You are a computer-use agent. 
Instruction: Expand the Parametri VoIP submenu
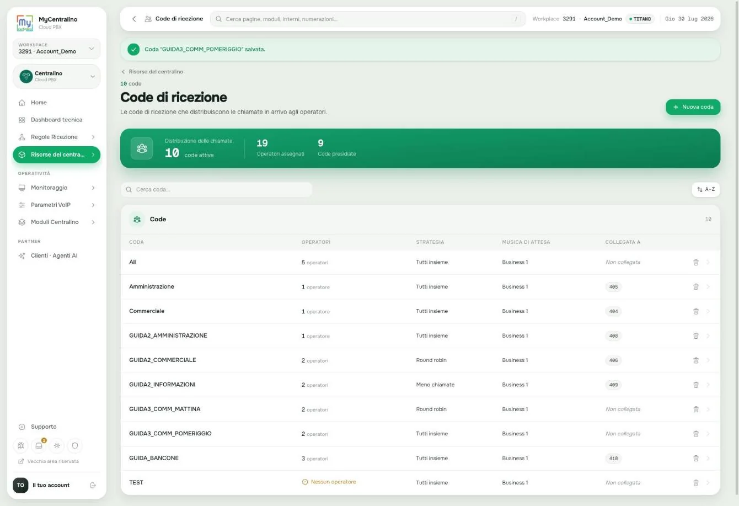tap(93, 205)
